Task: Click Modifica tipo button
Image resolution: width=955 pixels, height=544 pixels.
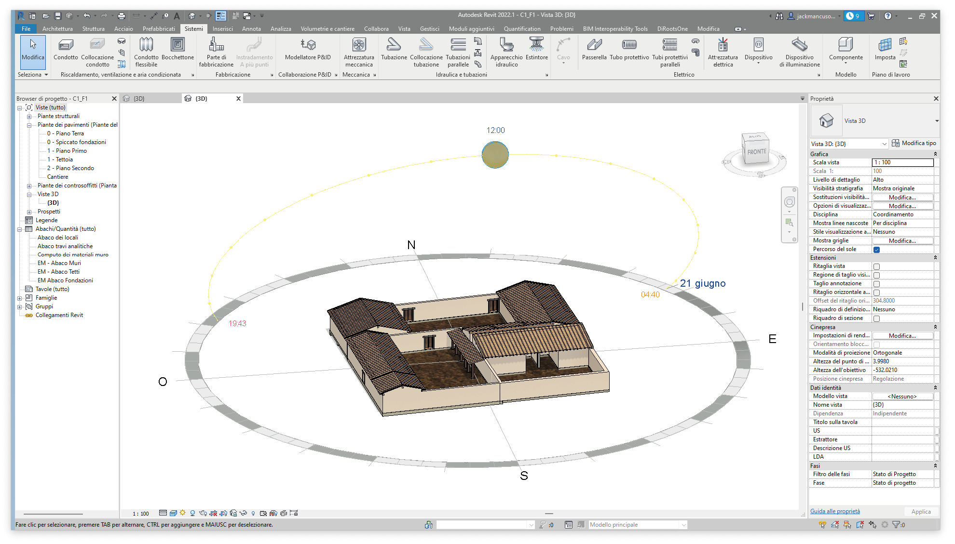Action: point(914,143)
